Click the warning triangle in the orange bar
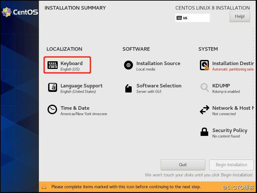The width and height of the screenshot is (257, 193). pyautogui.click(x=44, y=187)
